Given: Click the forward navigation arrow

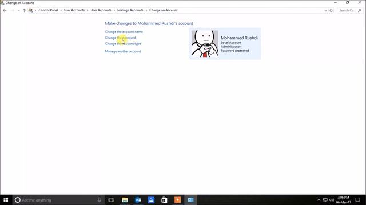Looking at the screenshot, I should (13, 10).
